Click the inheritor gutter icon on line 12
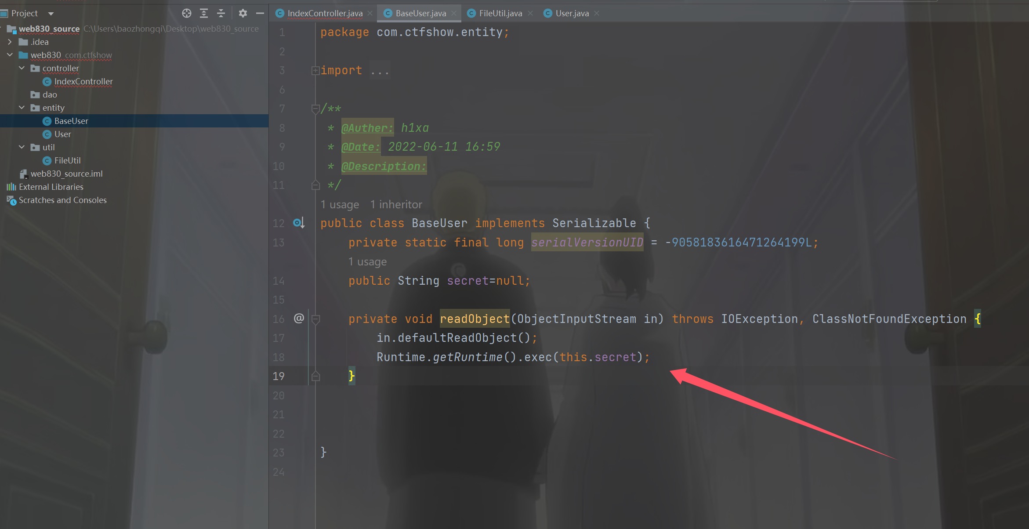This screenshot has width=1029, height=529. tap(299, 223)
